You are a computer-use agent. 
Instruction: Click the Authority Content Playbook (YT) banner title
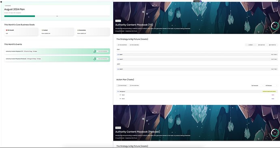[x=134, y=25]
